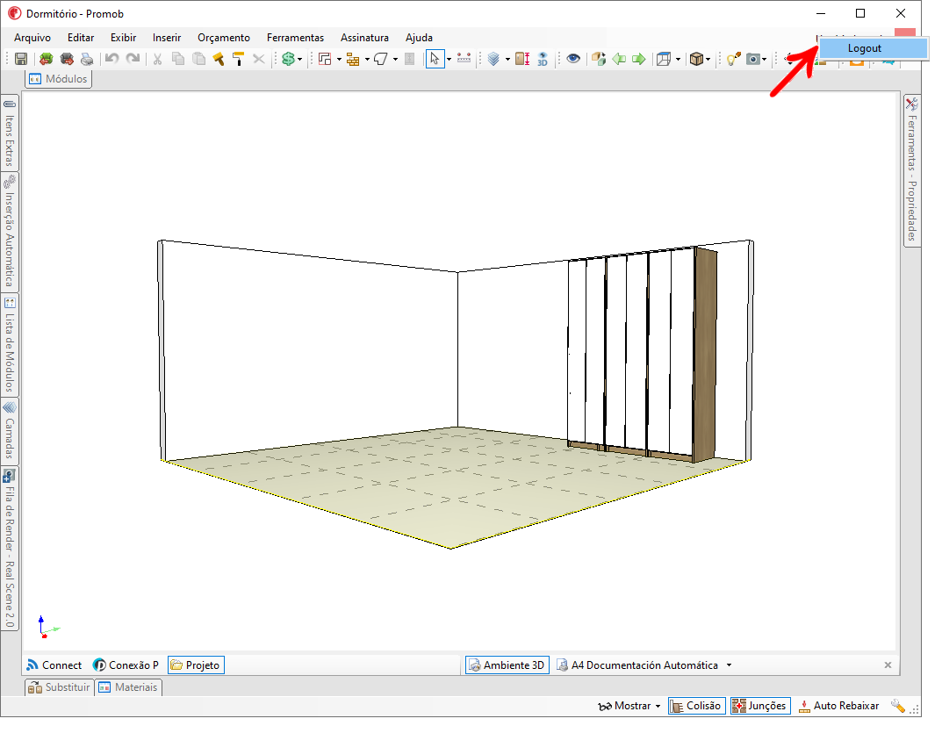Click the layers stack icon in toolbar

[x=494, y=59]
